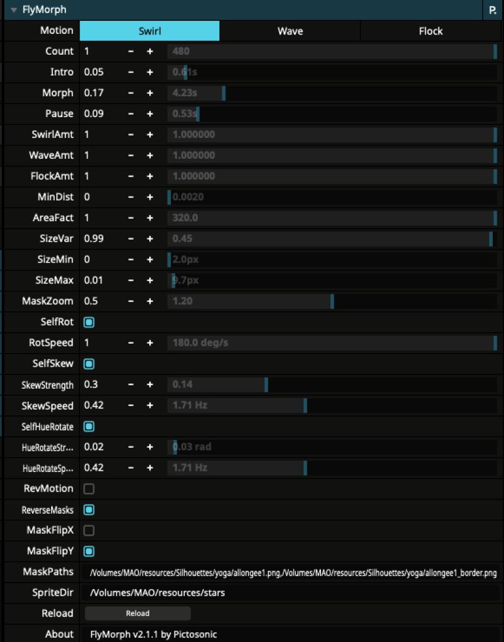504x642 pixels.
Task: Click the MaskZoom slider bar
Action: click(x=332, y=301)
